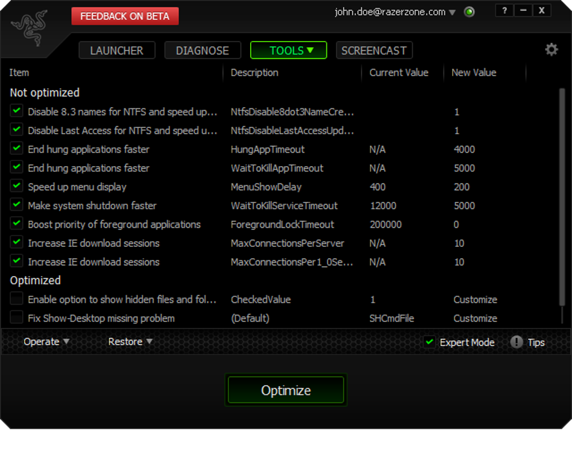Switch to the LAUNCHER tab
This screenshot has width=572, height=455.
117,50
